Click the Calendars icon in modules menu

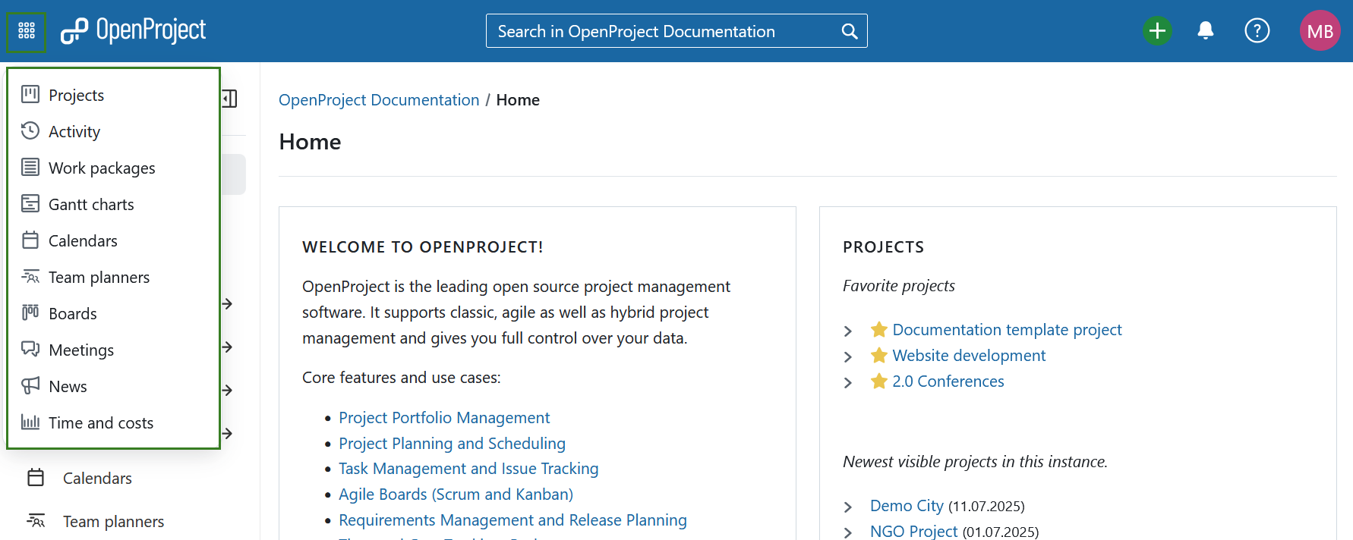pos(30,240)
